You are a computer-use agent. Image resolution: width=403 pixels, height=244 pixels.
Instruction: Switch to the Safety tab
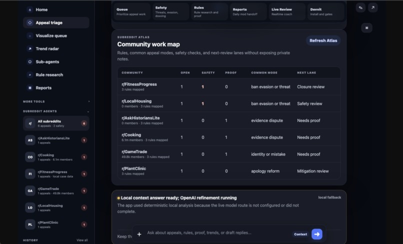pos(170,11)
